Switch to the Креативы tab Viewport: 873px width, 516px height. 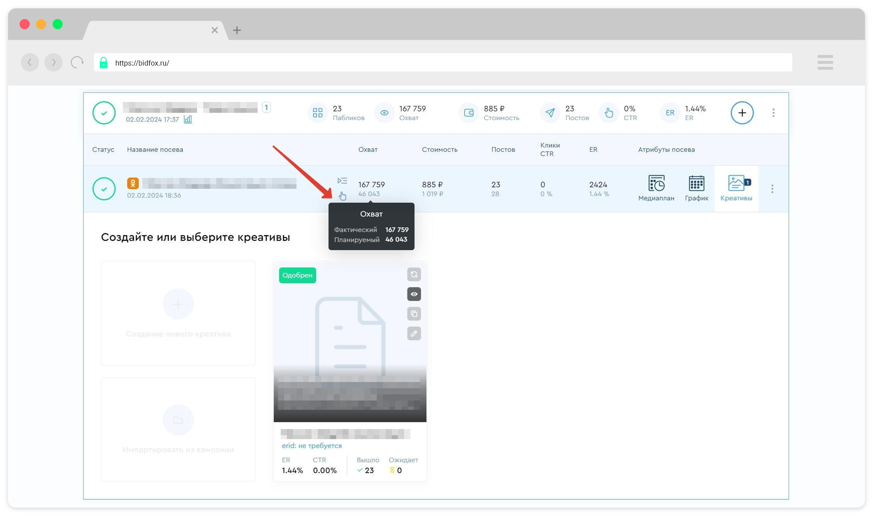[x=736, y=188]
